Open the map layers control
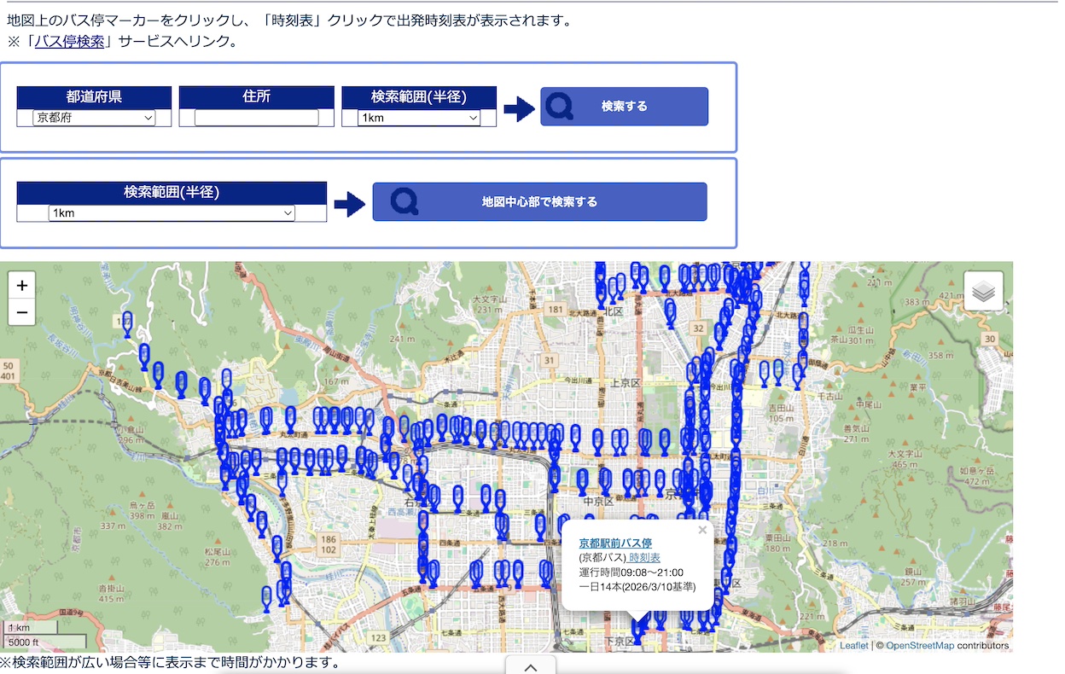This screenshot has width=1065, height=674. tap(983, 292)
